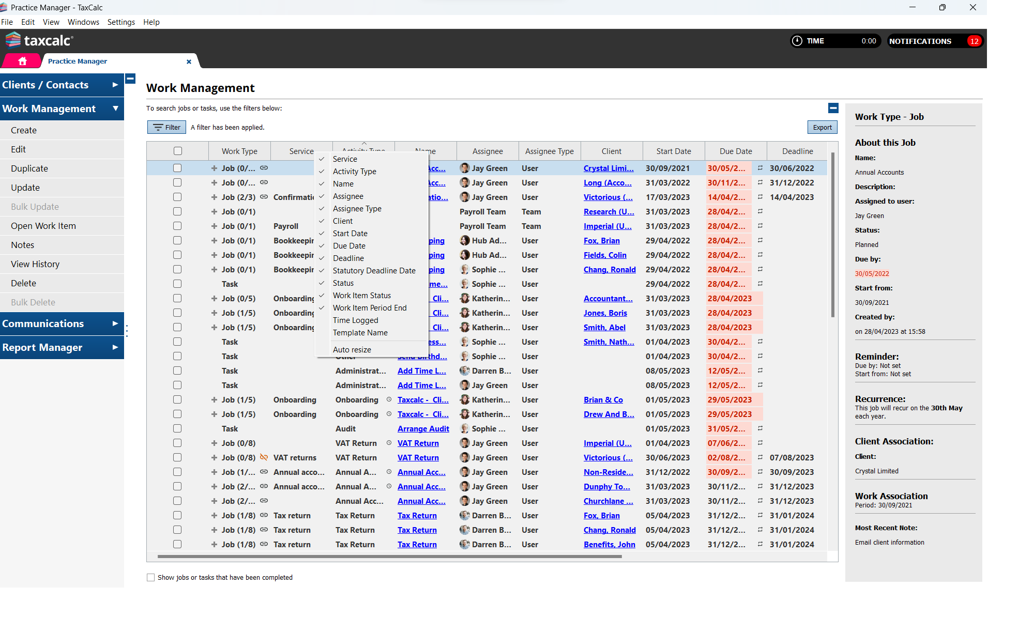Viewport: 1034px width, 633px height.
Task: Click the timer clock icon
Action: click(797, 41)
